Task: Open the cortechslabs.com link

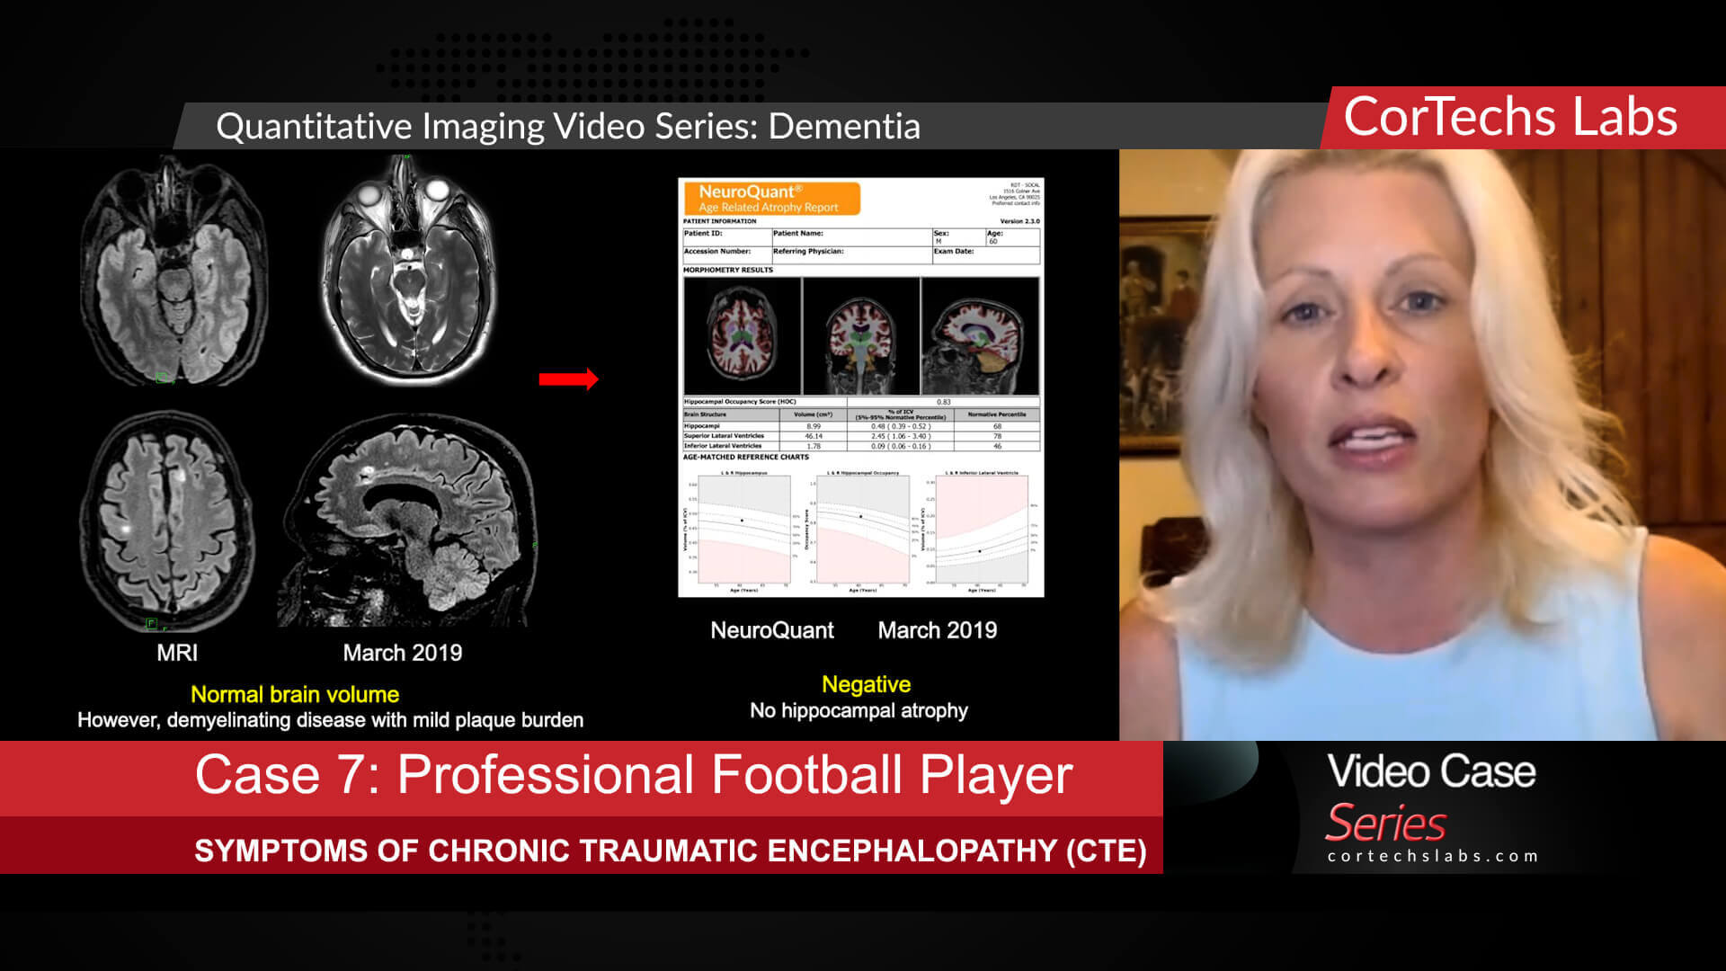Action: (1432, 856)
